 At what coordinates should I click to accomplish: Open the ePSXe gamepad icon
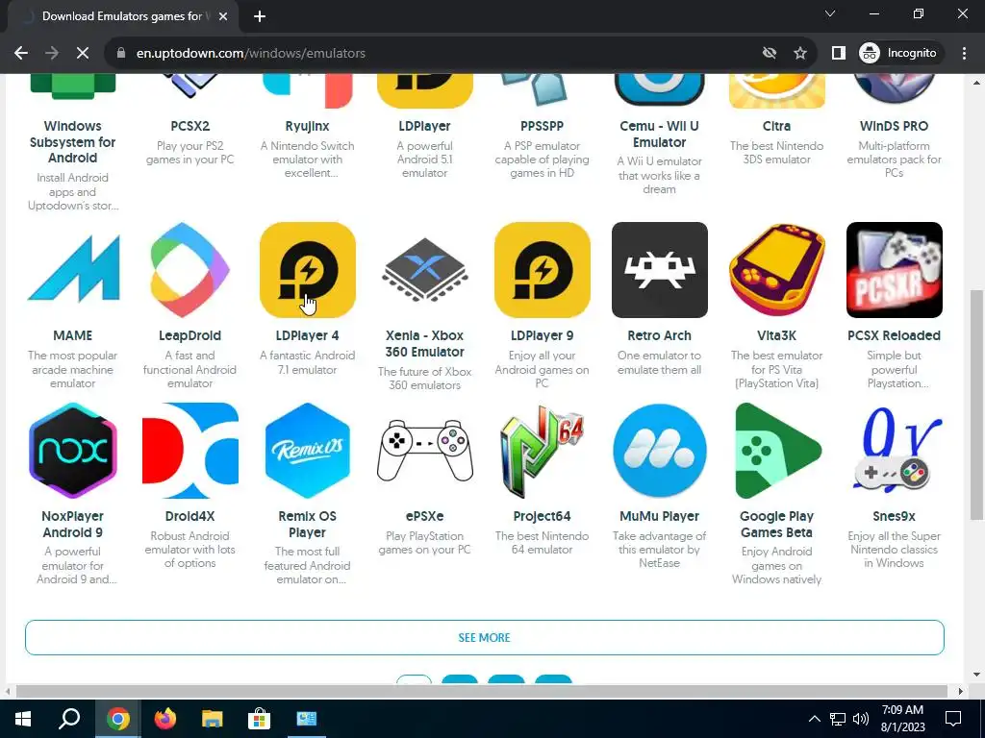[x=424, y=451]
